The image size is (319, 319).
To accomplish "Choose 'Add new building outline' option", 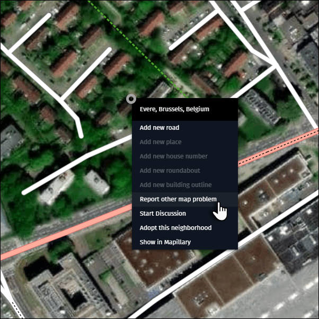I will click(x=185, y=185).
